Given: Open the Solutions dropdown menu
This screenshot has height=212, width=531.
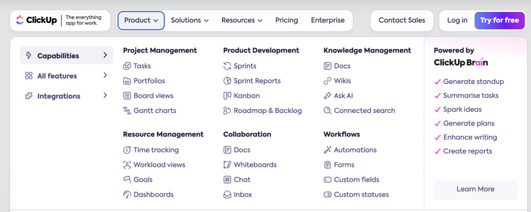Looking at the screenshot, I should pos(190,20).
